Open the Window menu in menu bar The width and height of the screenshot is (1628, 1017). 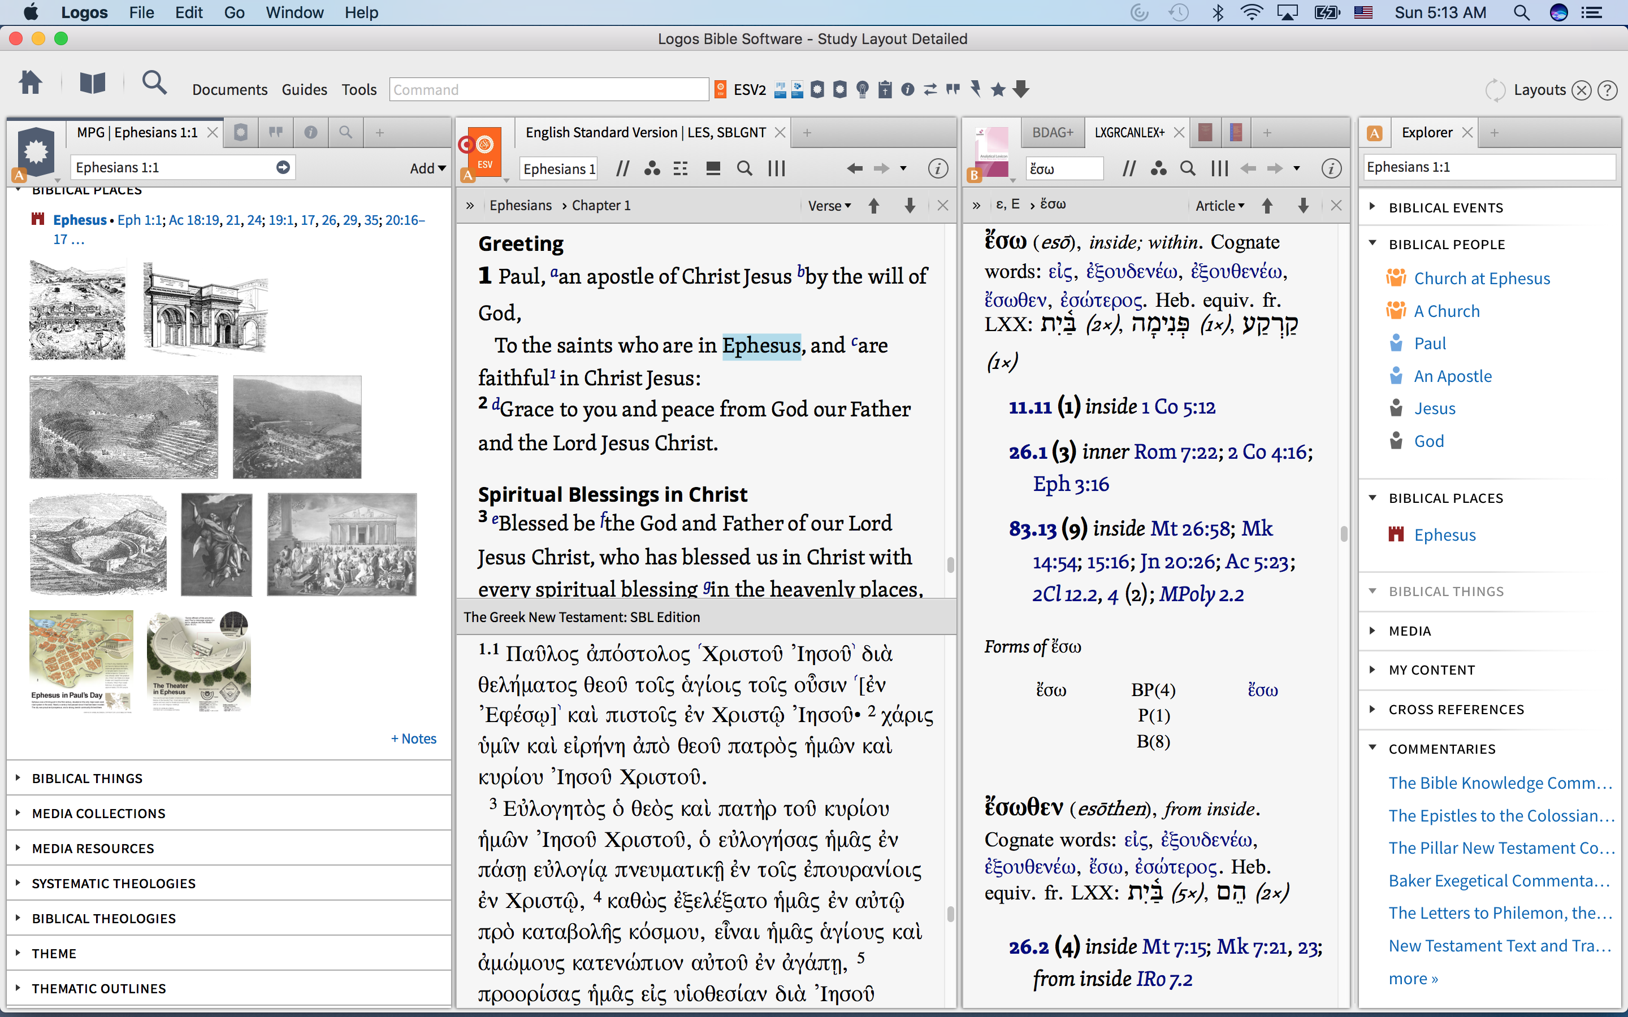[x=295, y=12]
